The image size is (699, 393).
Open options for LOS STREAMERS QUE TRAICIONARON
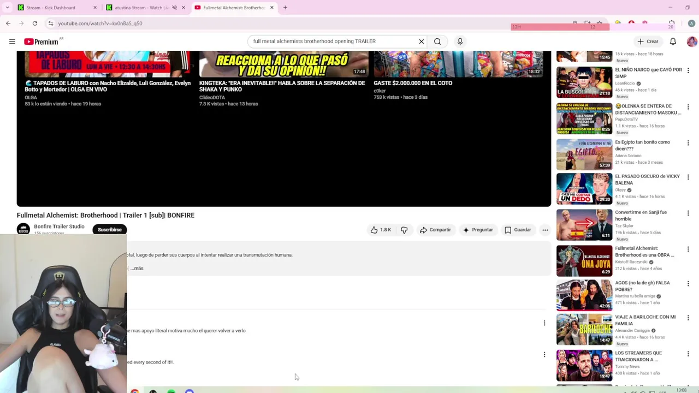[x=688, y=354]
